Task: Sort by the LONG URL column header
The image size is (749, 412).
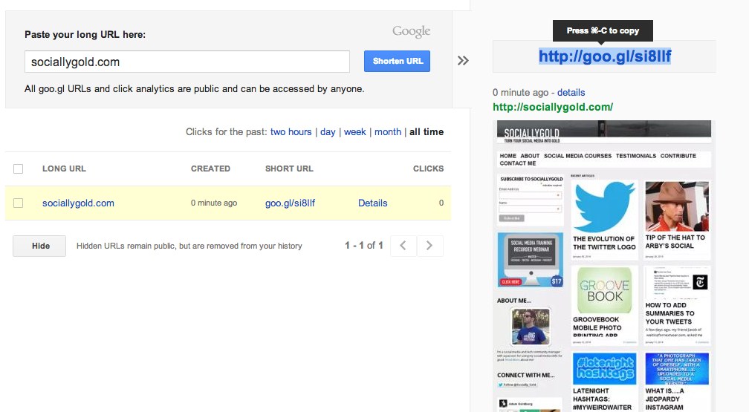Action: pos(64,169)
